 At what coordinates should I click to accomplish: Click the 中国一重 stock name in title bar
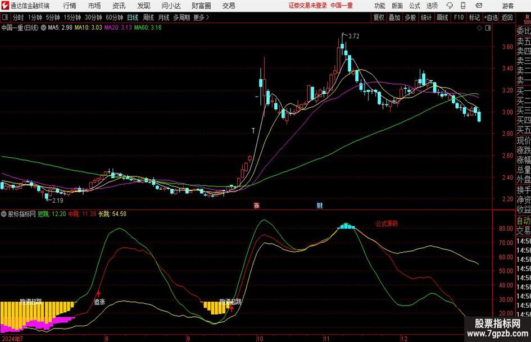point(342,6)
